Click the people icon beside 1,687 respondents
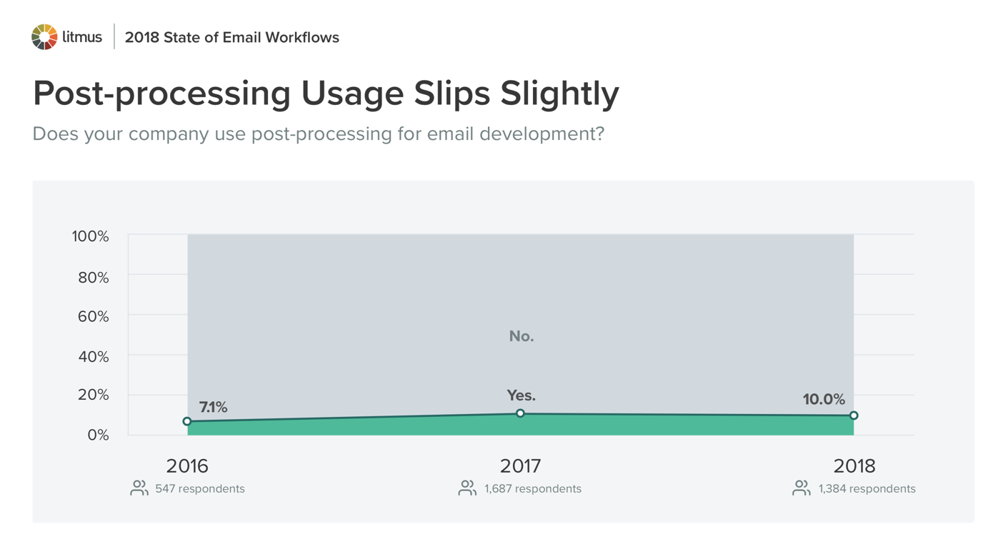1003x544 pixels. pyautogui.click(x=467, y=488)
